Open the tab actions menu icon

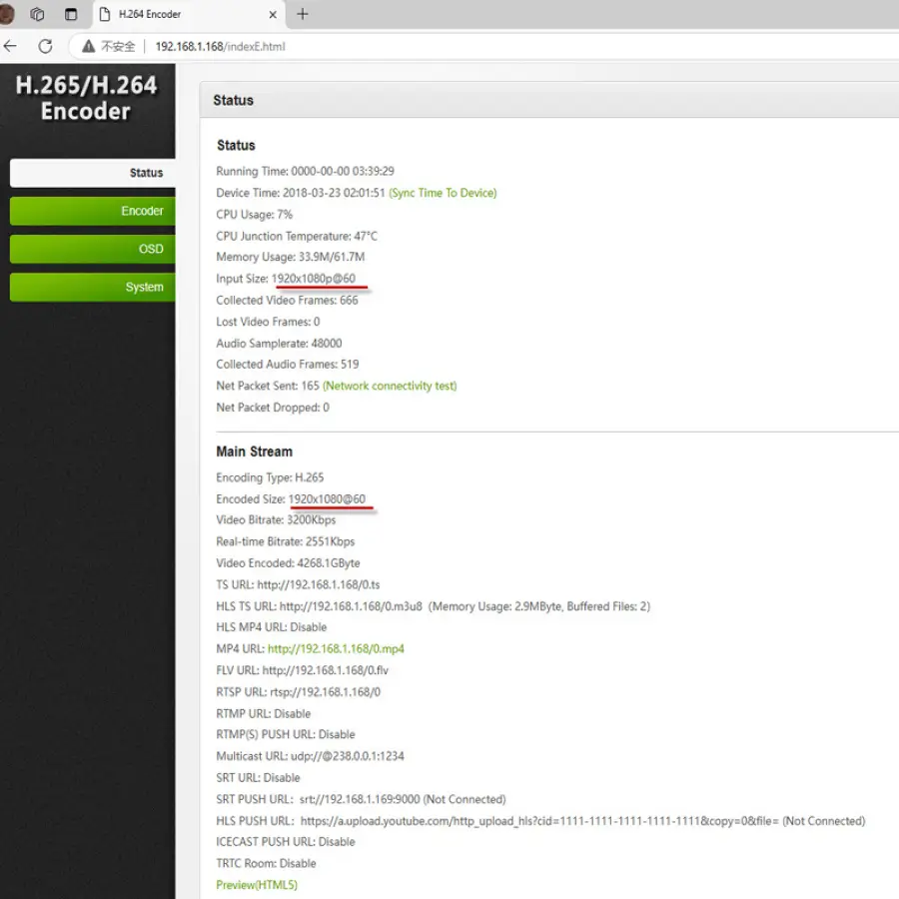(x=71, y=14)
